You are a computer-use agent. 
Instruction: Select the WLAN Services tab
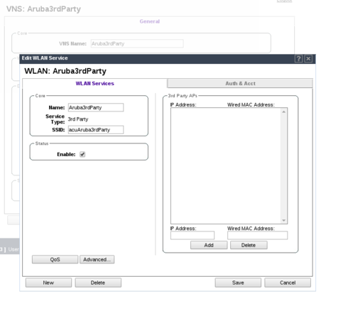click(x=94, y=83)
